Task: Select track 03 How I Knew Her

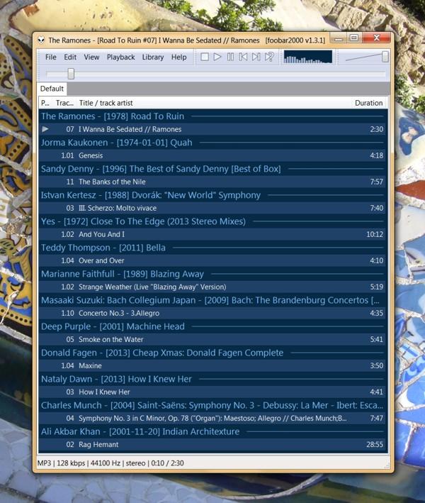Action: click(x=213, y=392)
